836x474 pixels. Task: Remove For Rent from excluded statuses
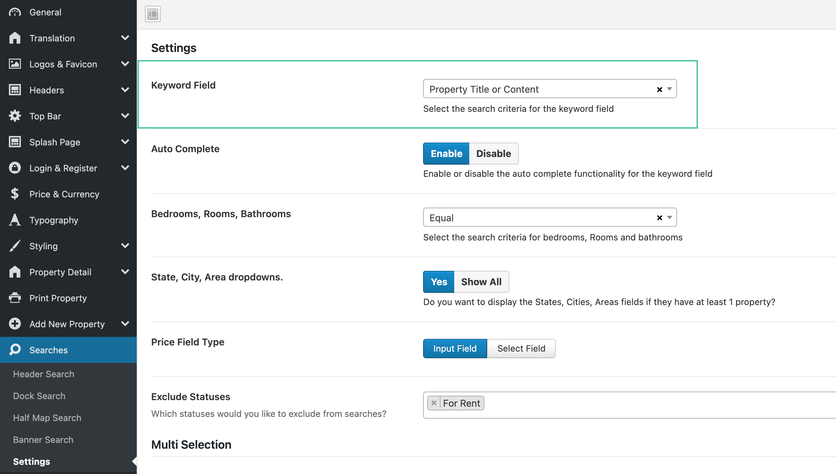pyautogui.click(x=433, y=403)
